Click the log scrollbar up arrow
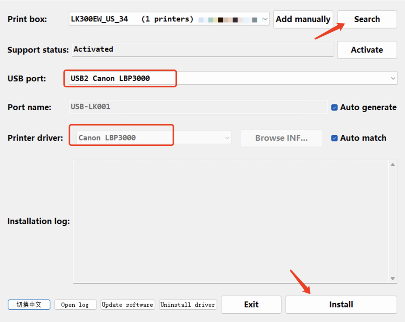 [x=392, y=165]
